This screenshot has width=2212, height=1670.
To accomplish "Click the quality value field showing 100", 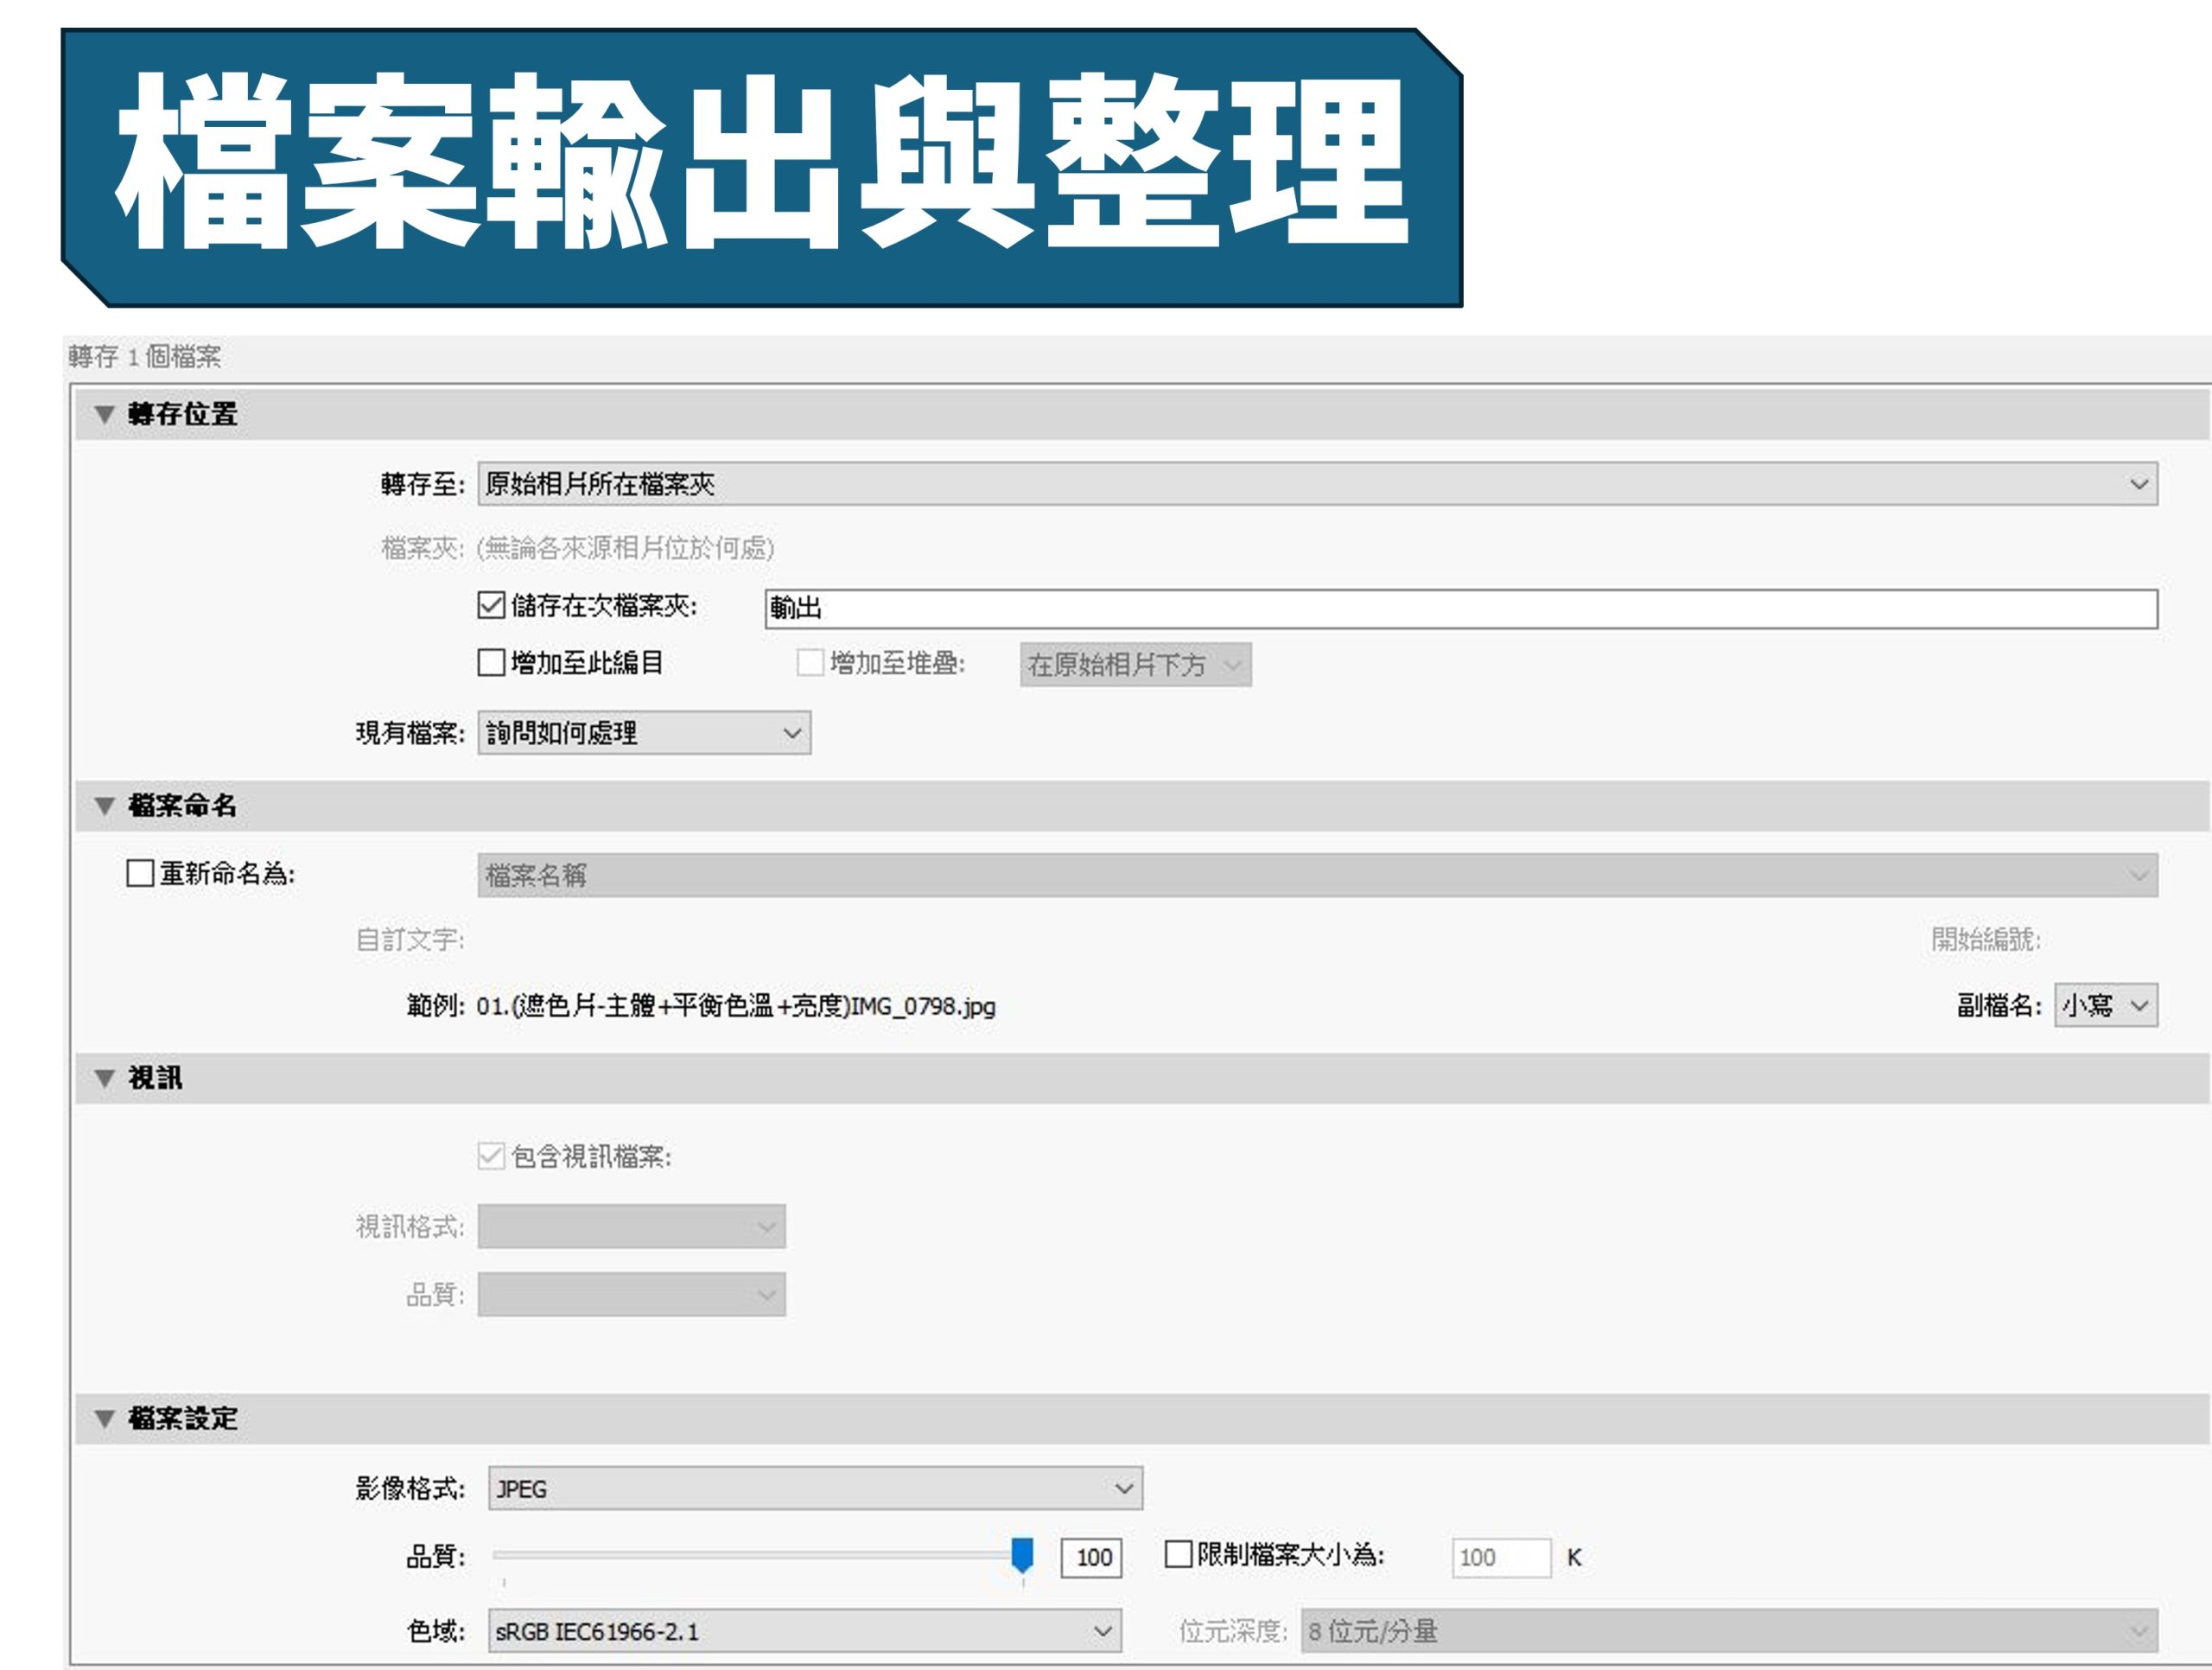I will (1091, 1557).
